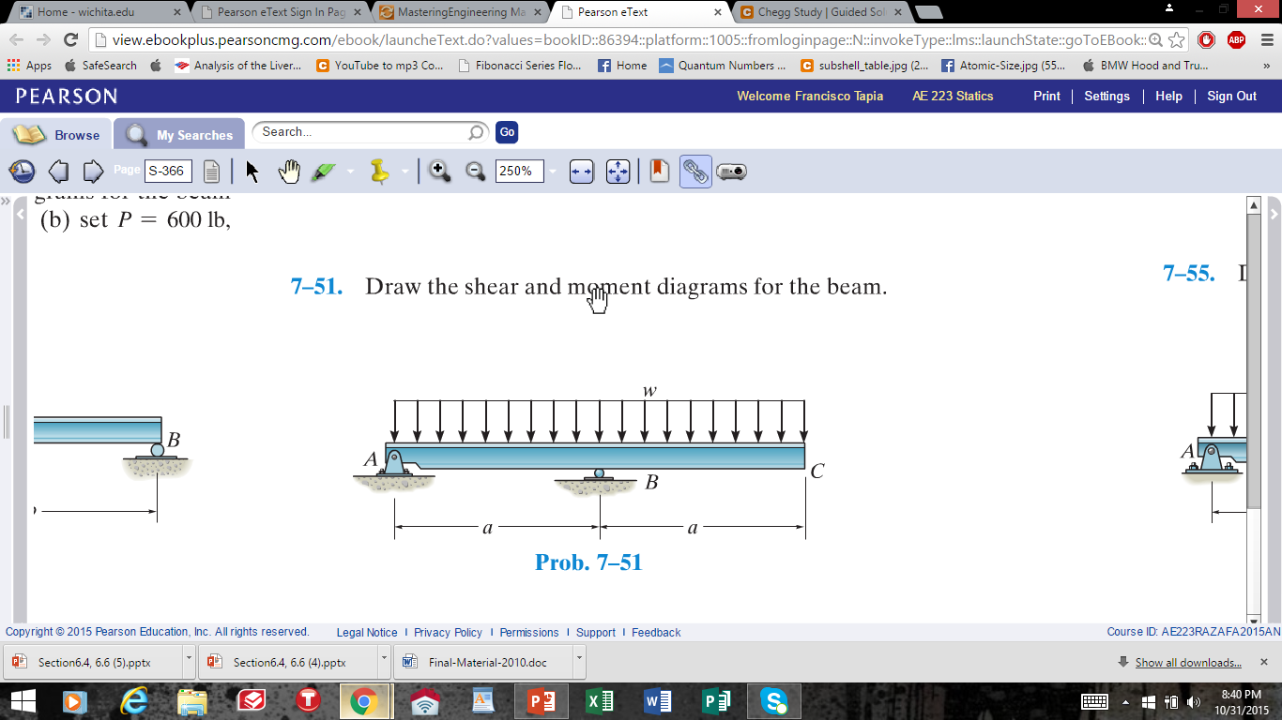
Task: Click the Windows Start button
Action: [23, 700]
